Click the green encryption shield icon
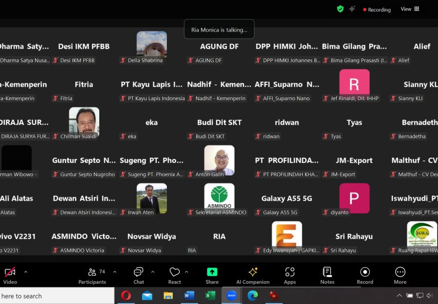Viewport: 438px width, 304px height. tap(340, 9)
